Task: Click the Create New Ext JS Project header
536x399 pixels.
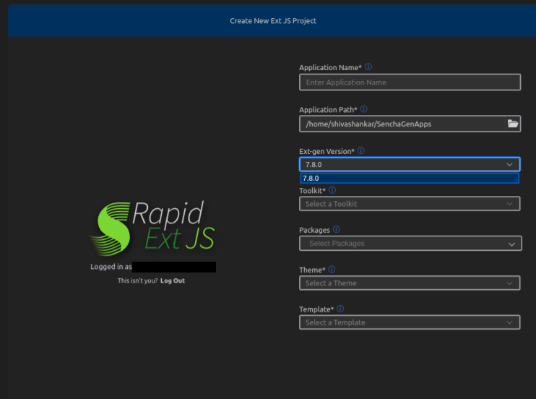Action: tap(273, 21)
